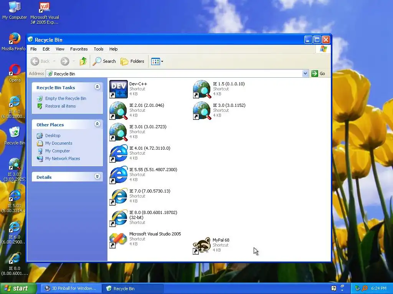Select the IE 3.0 (3.0.1152) shortcut icon
Screen dimensions: 393x294
click(x=202, y=111)
